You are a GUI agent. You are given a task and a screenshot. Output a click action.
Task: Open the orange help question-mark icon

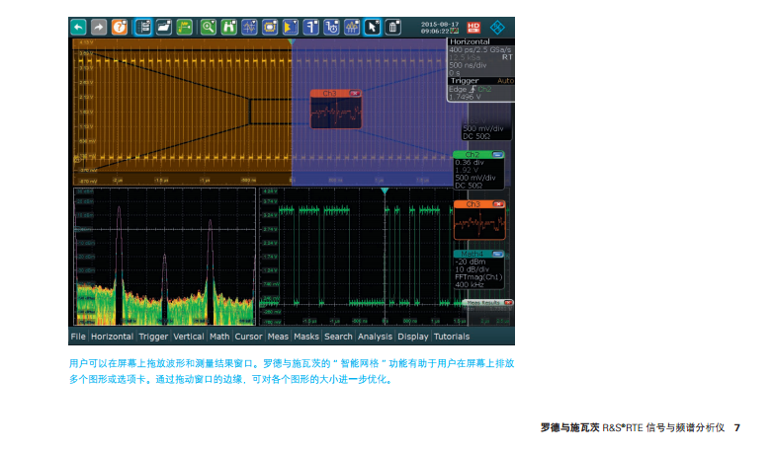(120, 27)
